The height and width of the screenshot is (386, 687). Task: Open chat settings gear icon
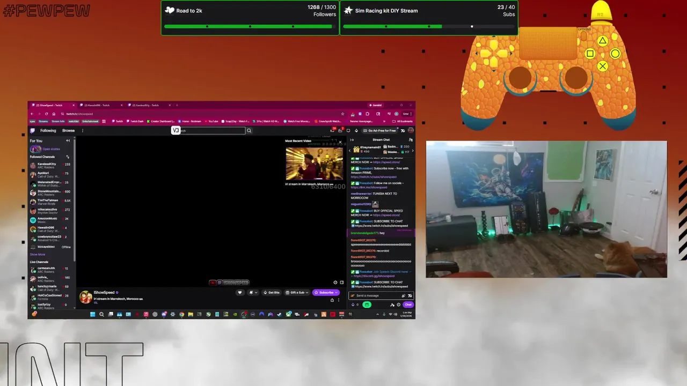[399, 305]
